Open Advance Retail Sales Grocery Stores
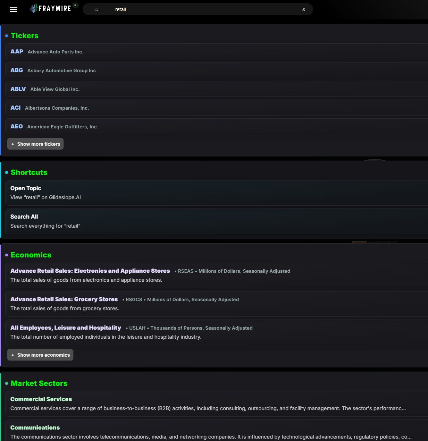Viewport: 428px width, 441px height. pos(64,299)
